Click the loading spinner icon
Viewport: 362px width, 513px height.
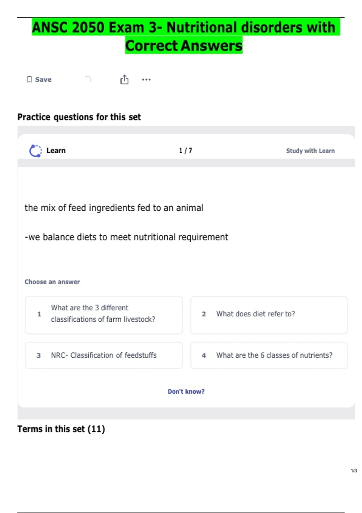pyautogui.click(x=87, y=79)
